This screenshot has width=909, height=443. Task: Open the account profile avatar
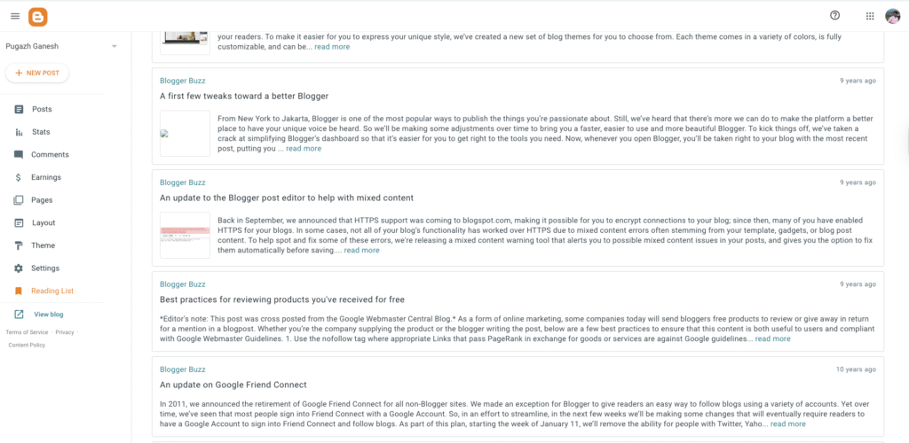pos(893,16)
